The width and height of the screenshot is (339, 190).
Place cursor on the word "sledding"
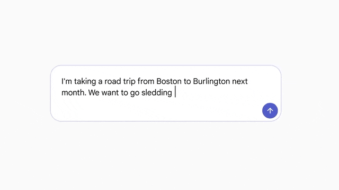point(157,93)
